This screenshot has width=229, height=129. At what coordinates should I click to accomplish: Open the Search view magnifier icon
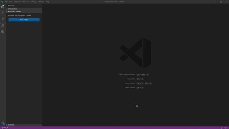tap(3, 13)
